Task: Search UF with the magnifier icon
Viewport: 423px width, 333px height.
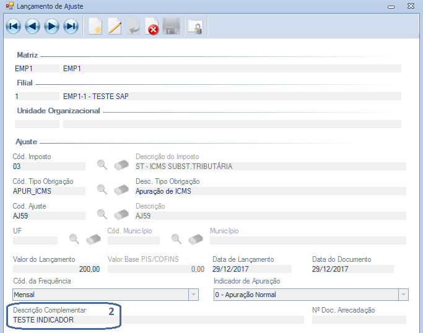Action: pyautogui.click(x=74, y=239)
